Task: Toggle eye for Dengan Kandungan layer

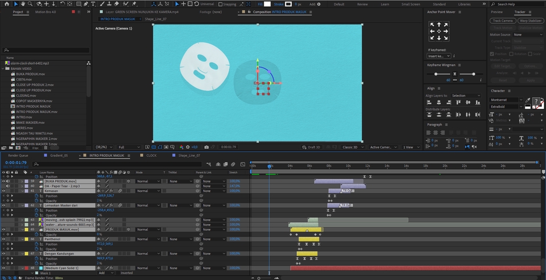Action: pyautogui.click(x=3, y=254)
